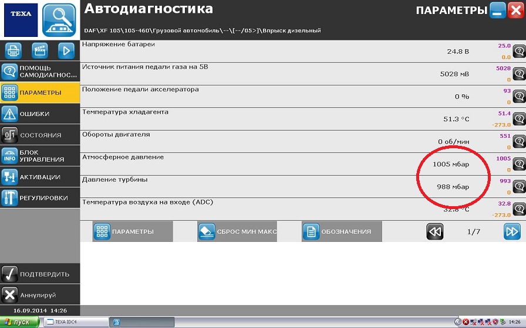Open Блок управления info
The image size is (526, 328).
click(x=40, y=156)
